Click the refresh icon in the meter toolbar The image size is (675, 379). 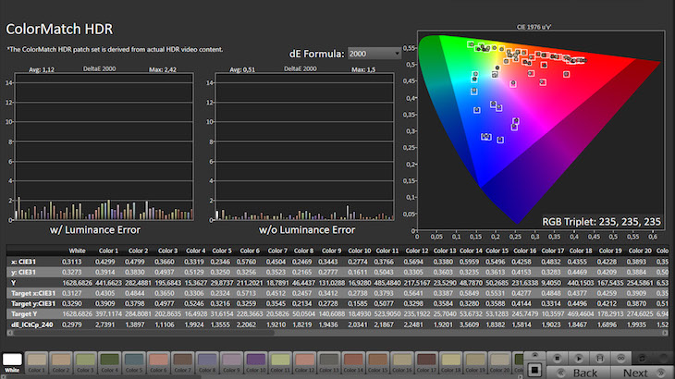(642, 357)
